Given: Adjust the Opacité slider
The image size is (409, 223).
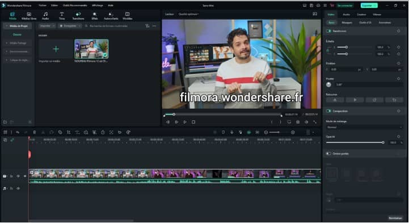Looking at the screenshot, I should coord(355,143).
